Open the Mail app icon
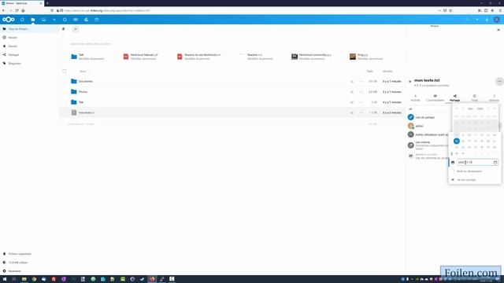Viewport: 504px width, 283px height. point(76,20)
